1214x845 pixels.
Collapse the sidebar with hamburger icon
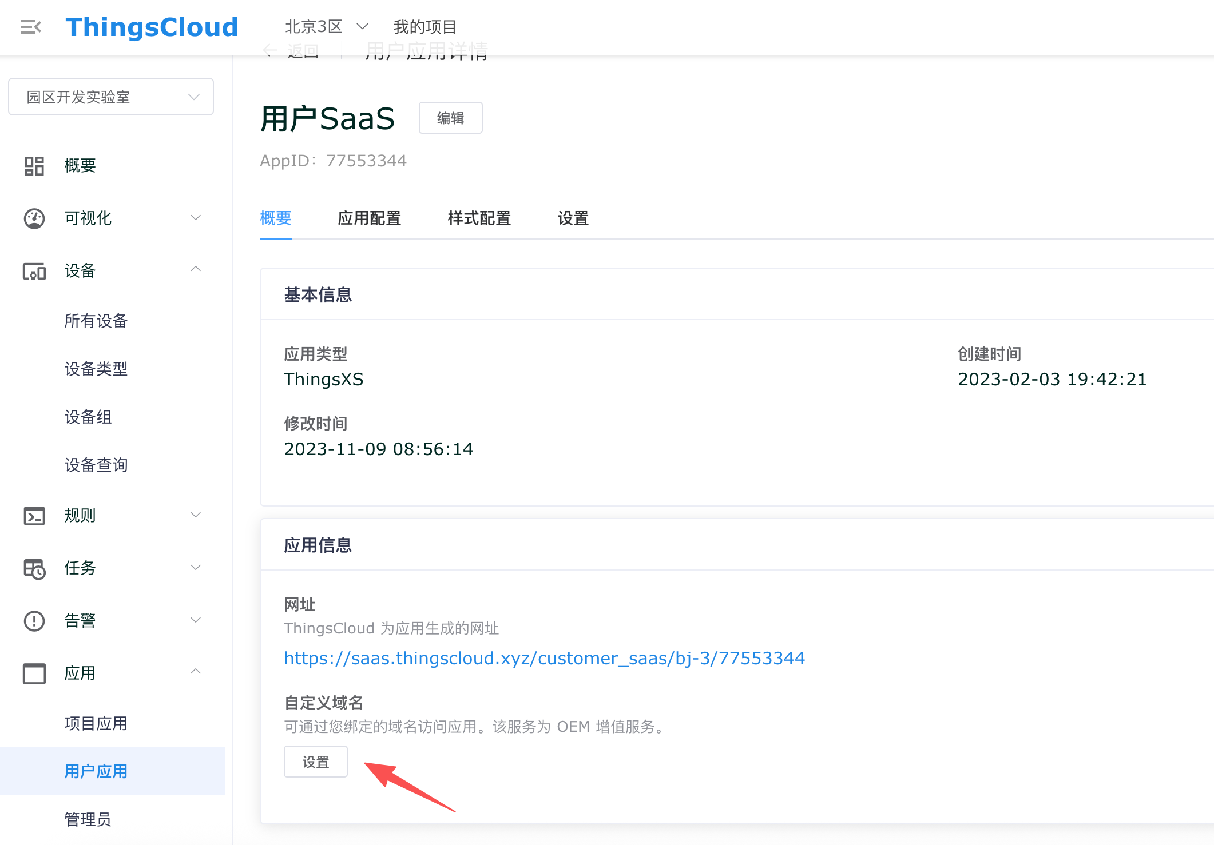(x=31, y=27)
